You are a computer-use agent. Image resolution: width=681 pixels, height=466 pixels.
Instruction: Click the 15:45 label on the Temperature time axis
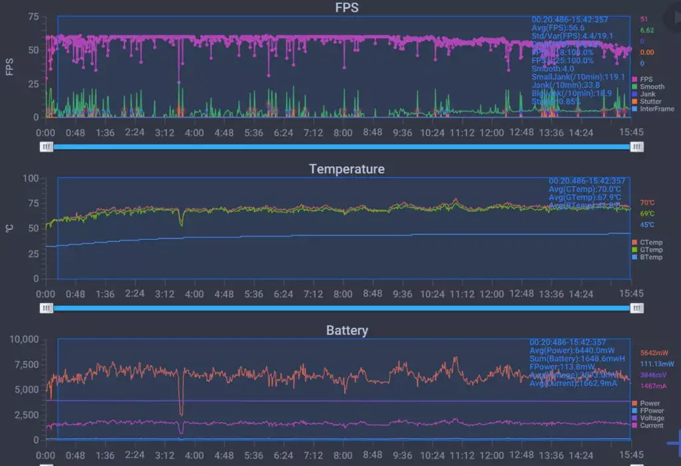click(x=631, y=293)
